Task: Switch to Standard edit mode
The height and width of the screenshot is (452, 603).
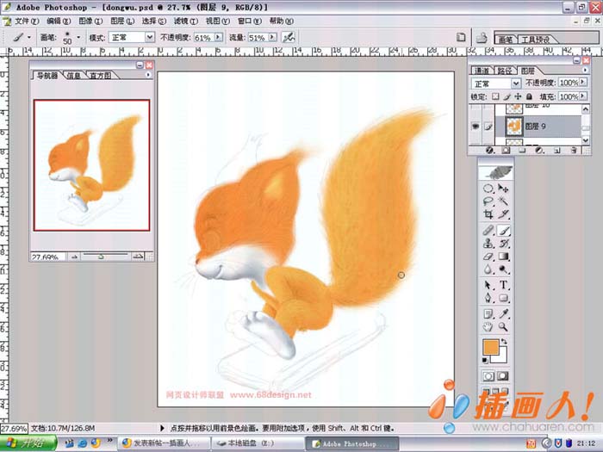Action: 488,376
